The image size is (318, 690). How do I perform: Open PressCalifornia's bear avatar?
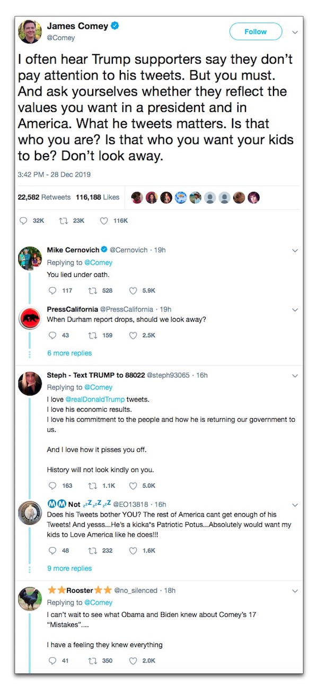click(x=30, y=318)
